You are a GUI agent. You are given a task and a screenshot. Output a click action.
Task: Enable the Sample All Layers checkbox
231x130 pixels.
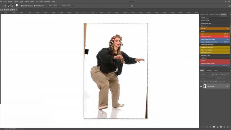tap(22, 6)
